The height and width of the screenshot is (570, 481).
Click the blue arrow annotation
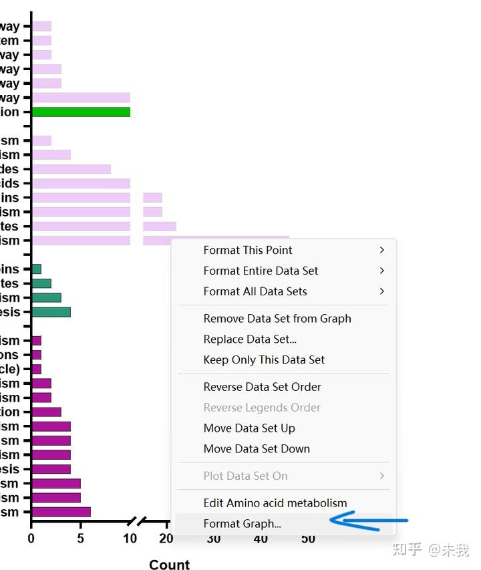[x=368, y=521]
